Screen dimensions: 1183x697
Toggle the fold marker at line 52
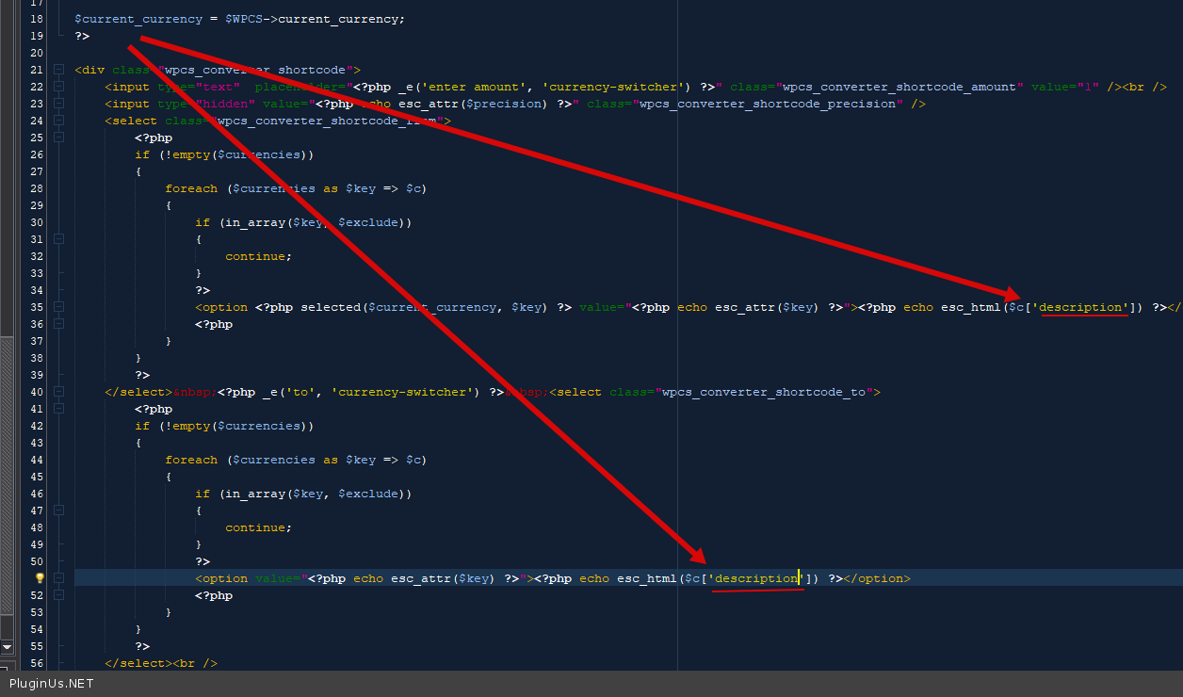tap(58, 595)
